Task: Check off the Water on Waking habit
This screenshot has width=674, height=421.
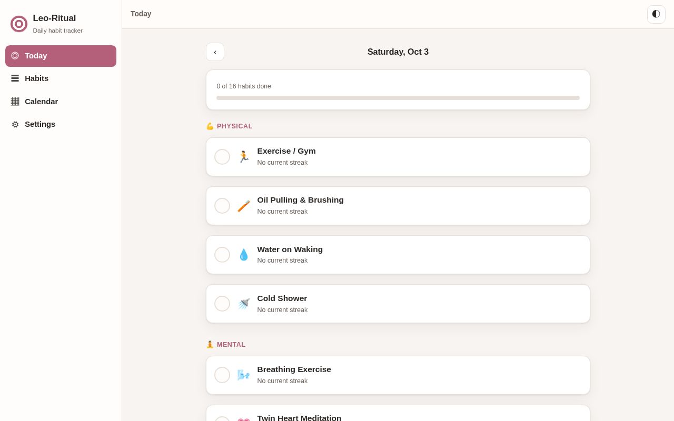Action: point(222,255)
